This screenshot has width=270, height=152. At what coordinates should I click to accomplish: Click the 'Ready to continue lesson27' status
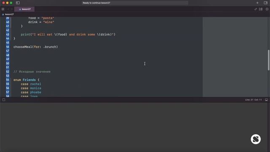pos(97,3)
